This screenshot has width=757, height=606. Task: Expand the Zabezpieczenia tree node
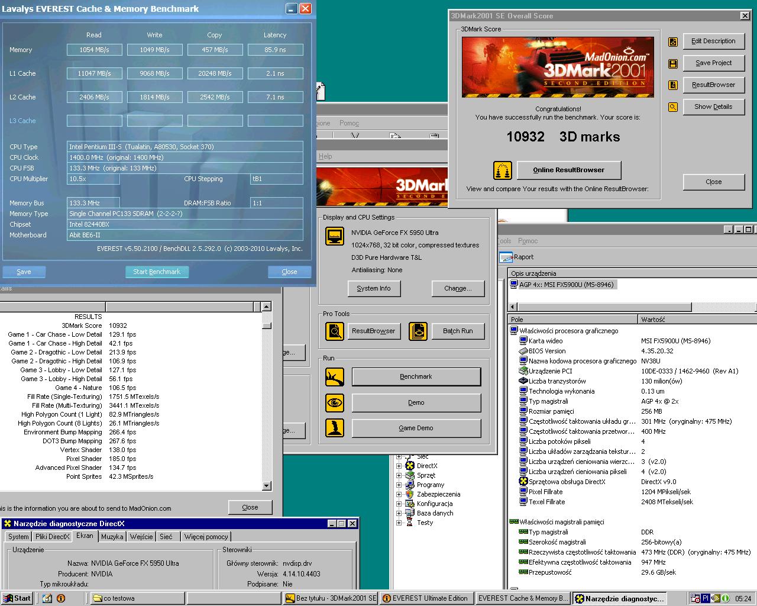click(399, 494)
